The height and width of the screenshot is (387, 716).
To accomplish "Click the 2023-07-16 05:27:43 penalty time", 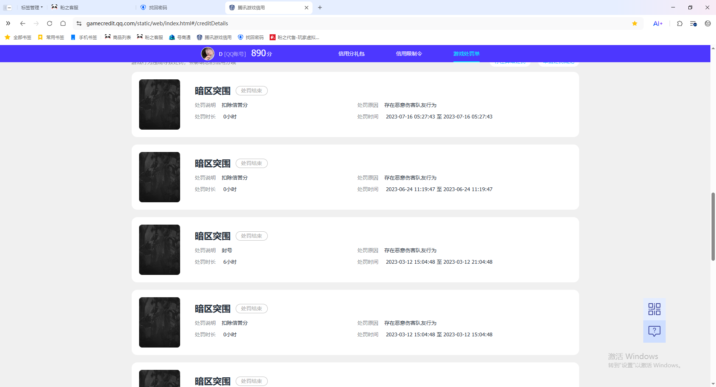I will coord(439,117).
